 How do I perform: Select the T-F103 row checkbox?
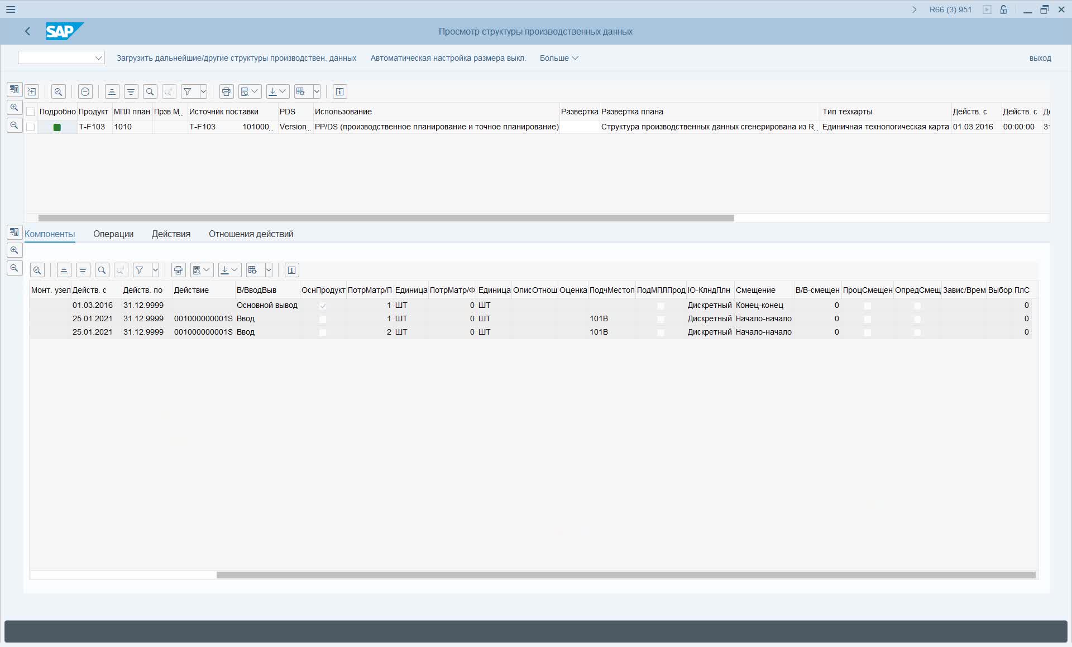pos(31,127)
